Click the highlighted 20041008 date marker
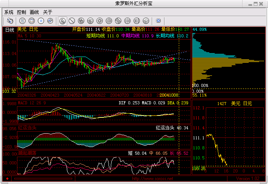Screen dimensions: 268x184 (x=169, y=95)
